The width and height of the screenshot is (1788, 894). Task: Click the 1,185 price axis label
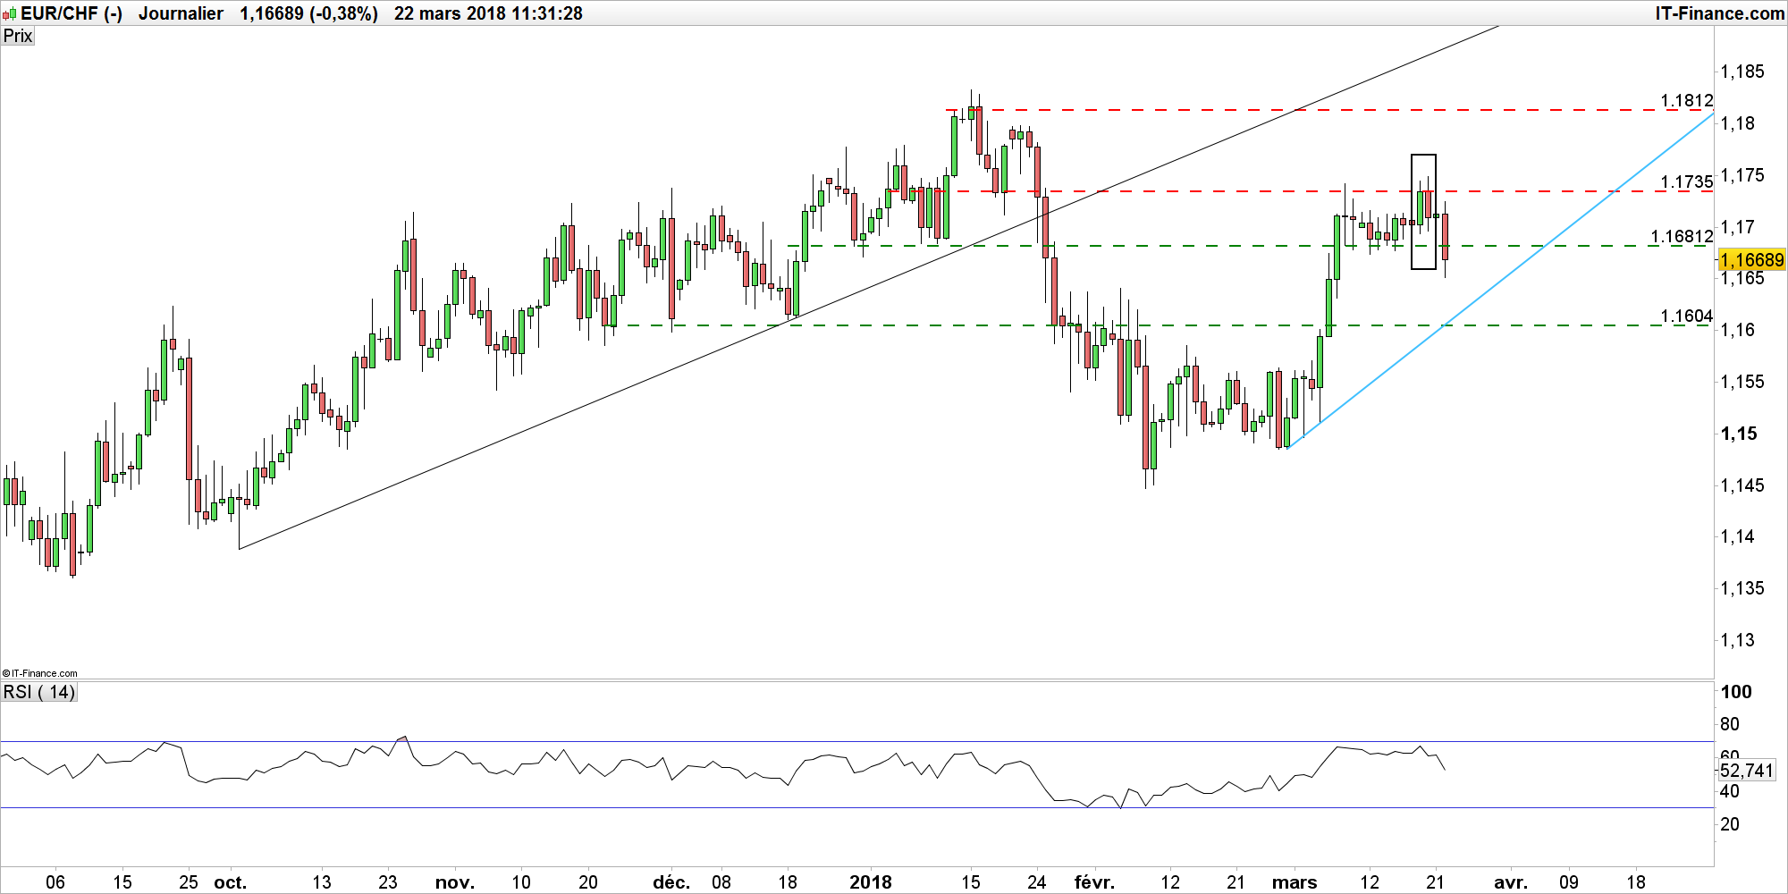coord(1742,72)
